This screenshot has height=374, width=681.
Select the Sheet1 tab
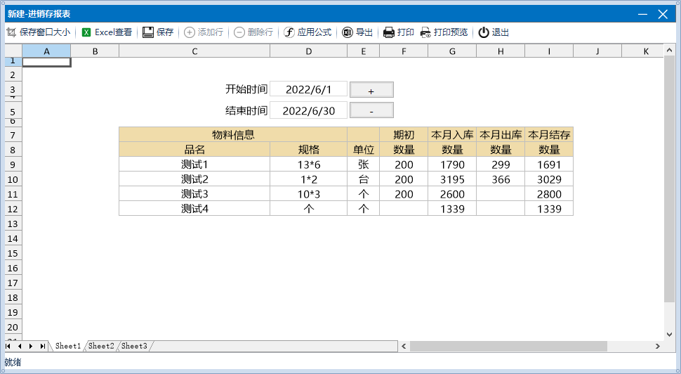pos(68,346)
